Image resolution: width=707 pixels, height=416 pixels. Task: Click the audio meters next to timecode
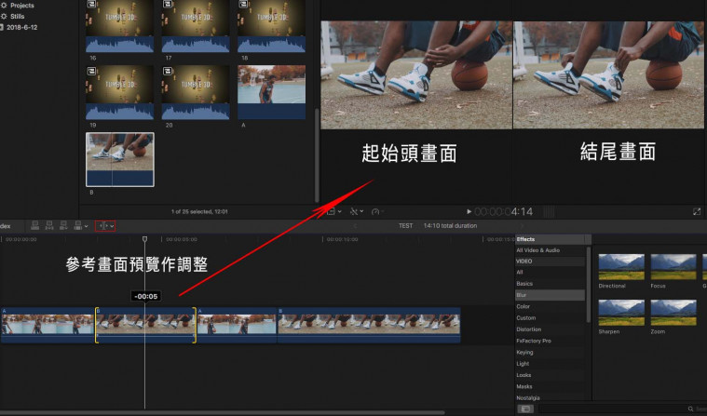tap(549, 211)
